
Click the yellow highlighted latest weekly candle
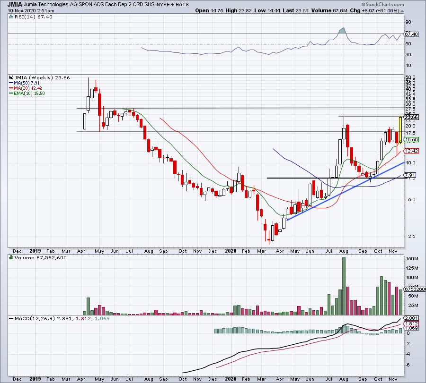[x=400, y=130]
